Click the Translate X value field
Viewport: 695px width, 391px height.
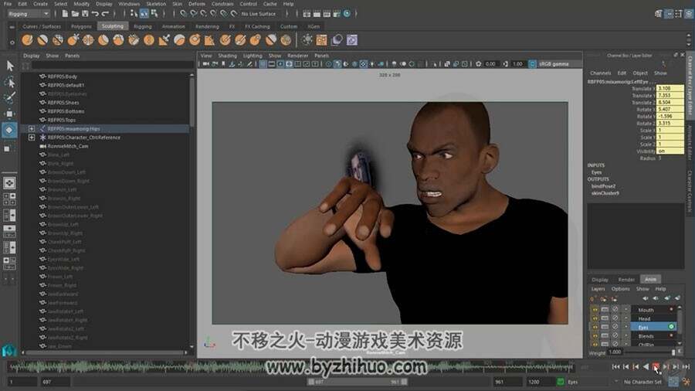click(670, 88)
